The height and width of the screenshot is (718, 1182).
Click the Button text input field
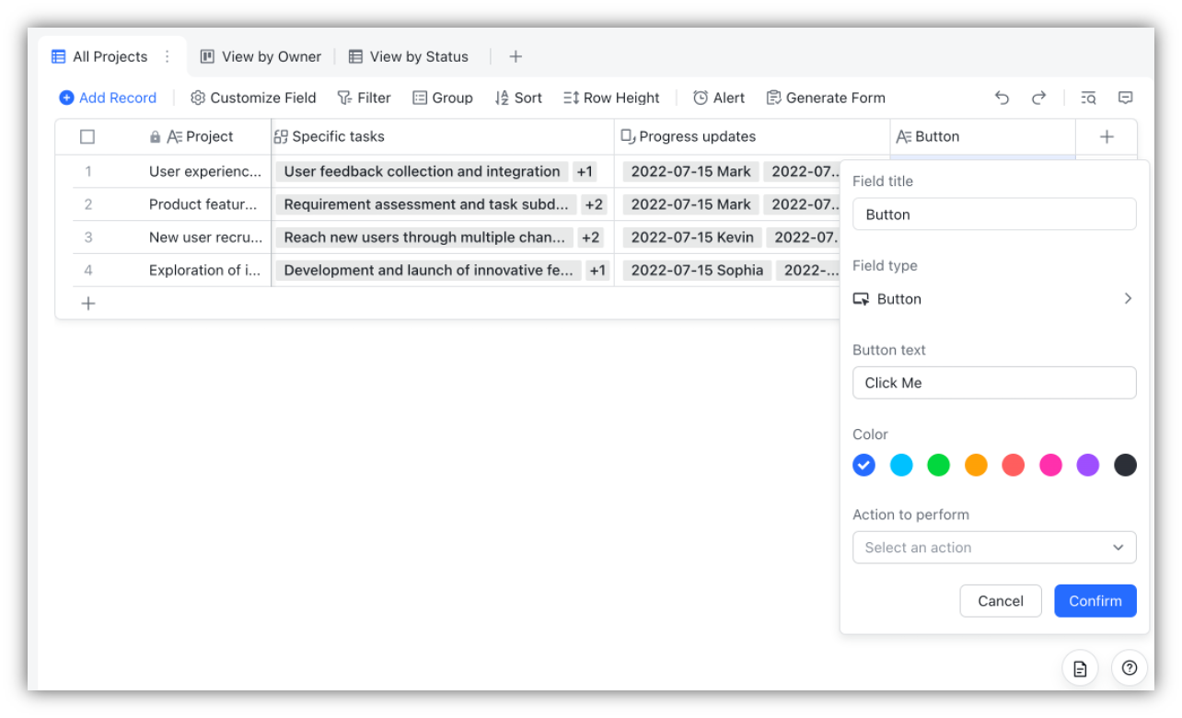point(994,382)
